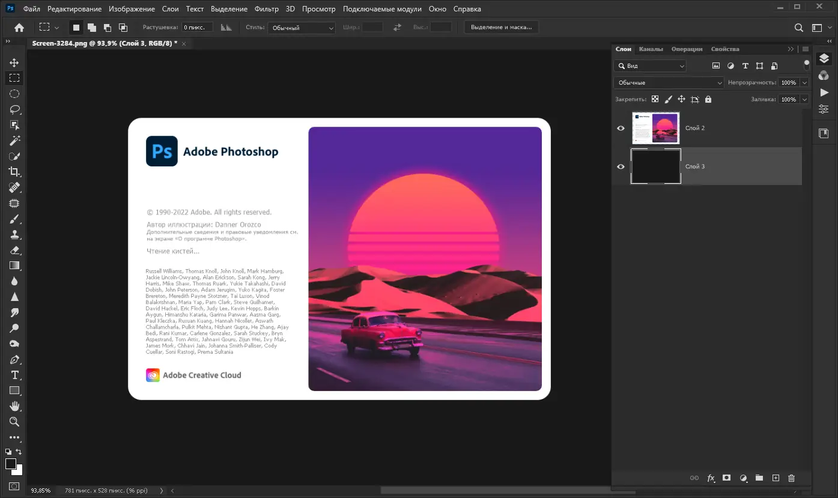
Task: Open the 'Фильтр' menu
Action: [x=267, y=8]
